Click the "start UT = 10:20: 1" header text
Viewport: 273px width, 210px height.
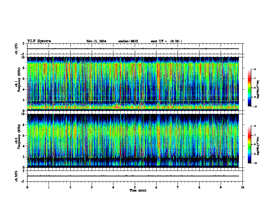166,41
